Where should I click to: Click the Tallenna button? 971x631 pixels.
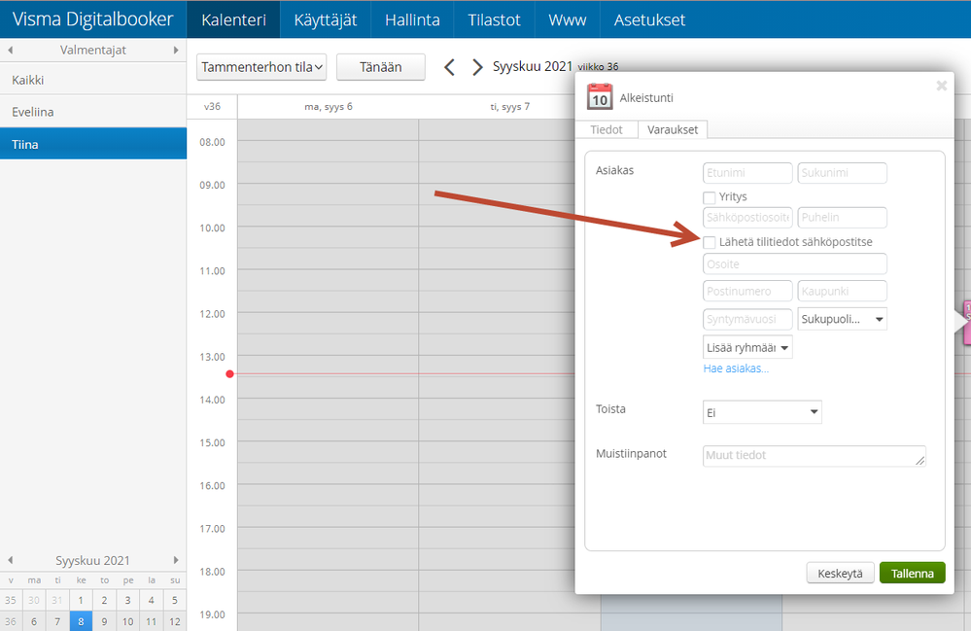click(912, 573)
